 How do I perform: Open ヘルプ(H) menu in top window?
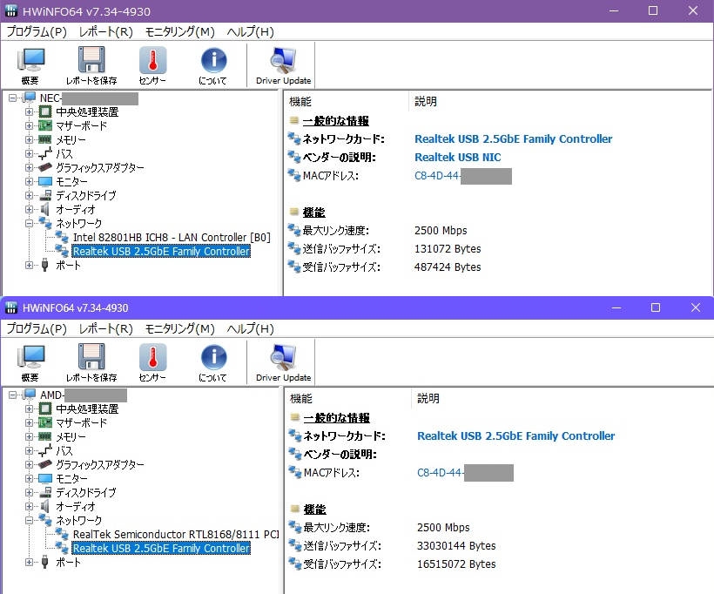click(x=251, y=32)
